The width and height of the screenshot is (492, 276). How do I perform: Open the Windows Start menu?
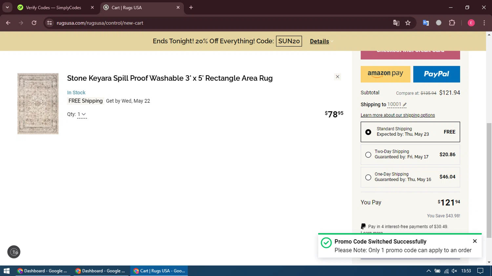tap(7, 271)
